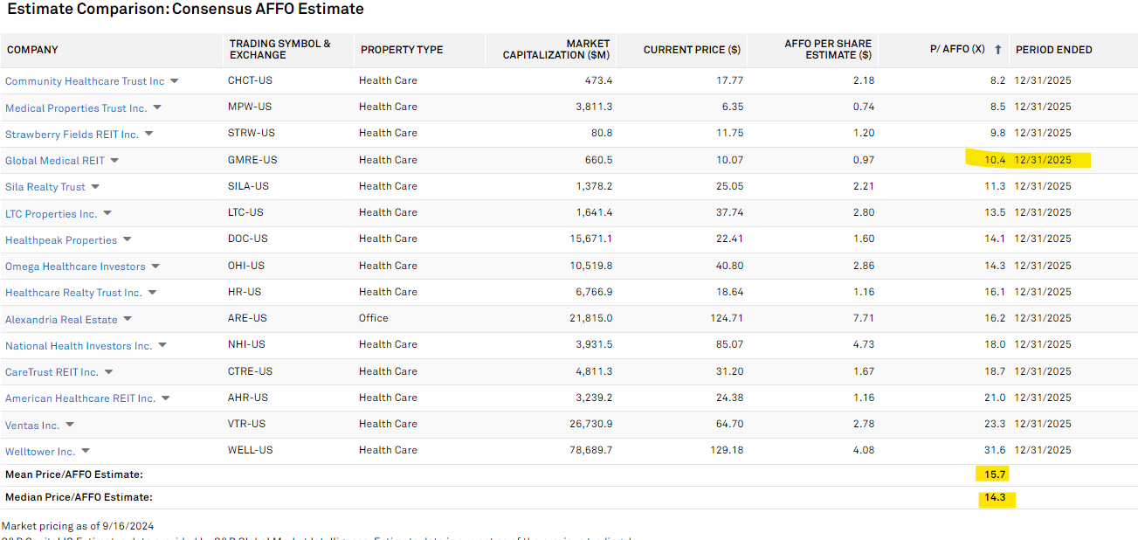Open the Healthpeak Properties link

tap(61, 240)
